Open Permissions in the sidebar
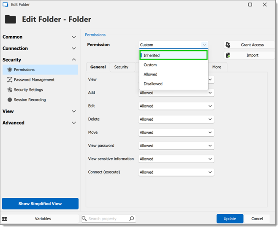Image resolution: width=280 pixels, height=229 pixels. click(x=40, y=70)
